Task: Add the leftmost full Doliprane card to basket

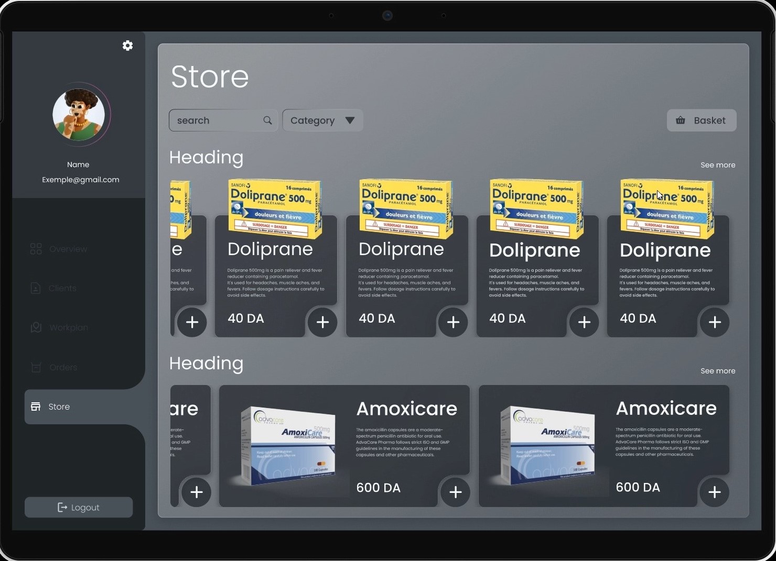Action: (322, 322)
